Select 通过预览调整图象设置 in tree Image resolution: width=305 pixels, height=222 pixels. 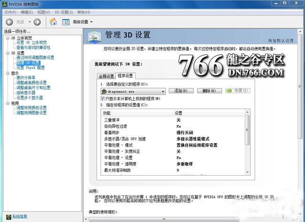(35, 58)
